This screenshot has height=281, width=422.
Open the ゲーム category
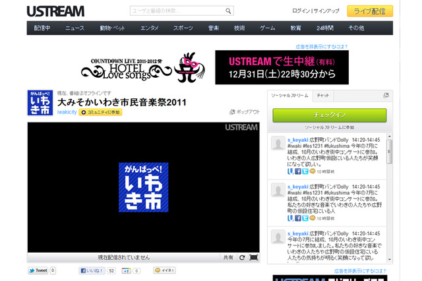pyautogui.click(x=267, y=28)
